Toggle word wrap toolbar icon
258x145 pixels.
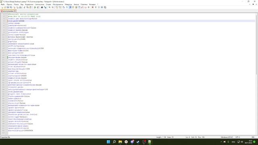click(64, 7)
